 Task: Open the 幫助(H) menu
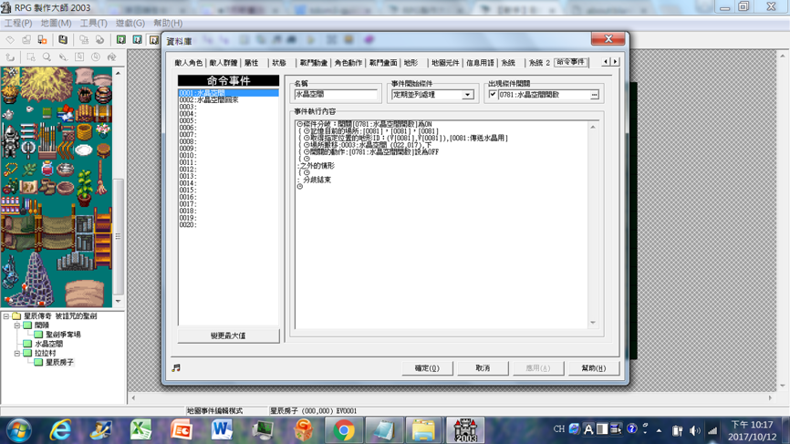point(168,23)
